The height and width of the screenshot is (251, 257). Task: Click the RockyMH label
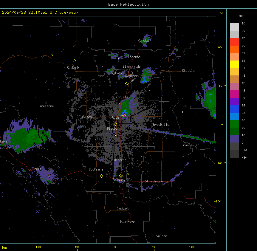click(73, 68)
